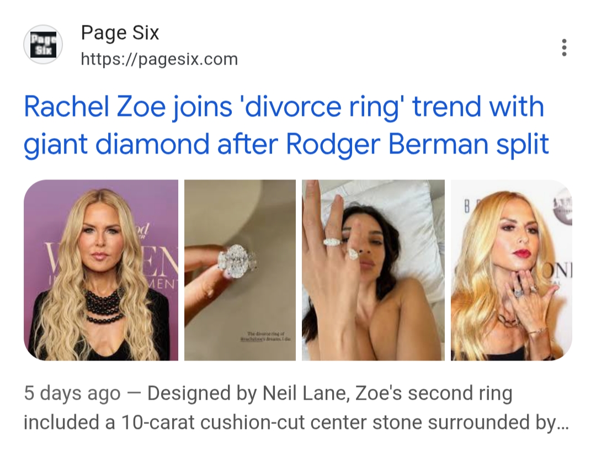
Task: Open thumbnail of blonde woman with red lipstick
Action: (x=511, y=270)
